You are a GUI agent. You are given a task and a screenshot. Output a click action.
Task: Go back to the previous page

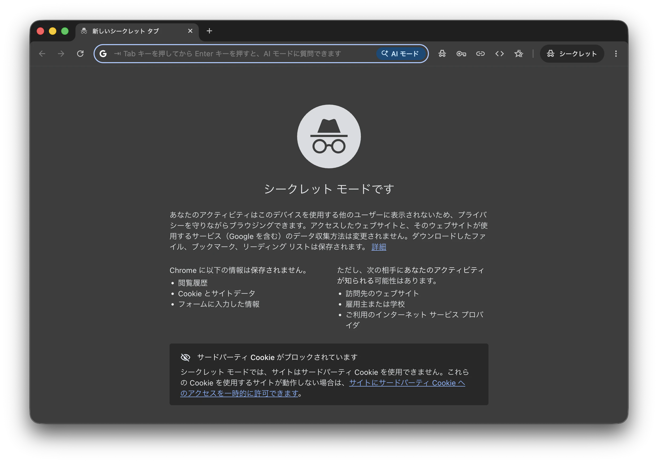coord(42,54)
